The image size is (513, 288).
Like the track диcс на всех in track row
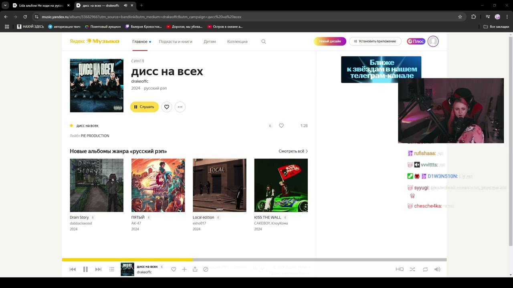281,126
